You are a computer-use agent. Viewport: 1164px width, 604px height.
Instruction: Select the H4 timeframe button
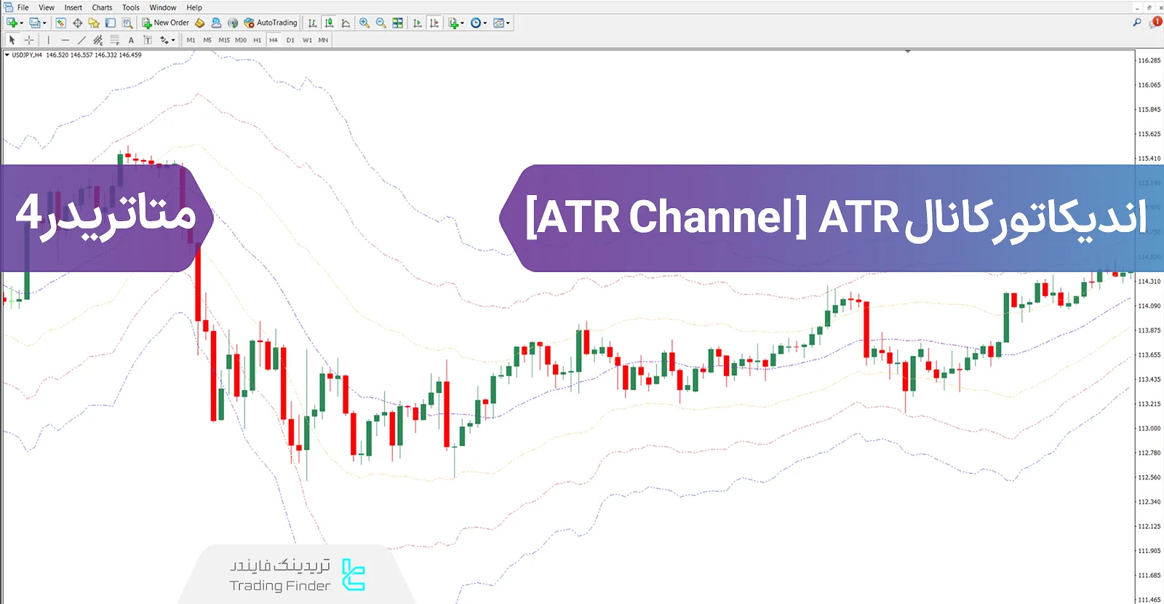pyautogui.click(x=274, y=40)
